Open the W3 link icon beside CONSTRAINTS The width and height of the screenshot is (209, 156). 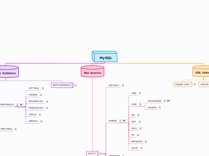[21, 104]
